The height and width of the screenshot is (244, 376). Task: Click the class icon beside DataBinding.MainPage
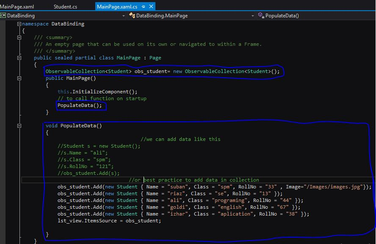click(x=132, y=16)
